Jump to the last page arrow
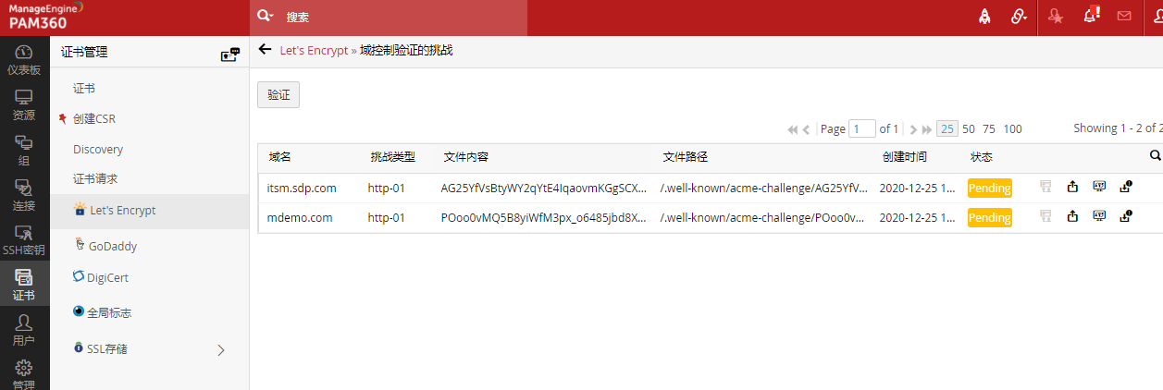Image resolution: width=1163 pixels, height=390 pixels. tap(927, 129)
